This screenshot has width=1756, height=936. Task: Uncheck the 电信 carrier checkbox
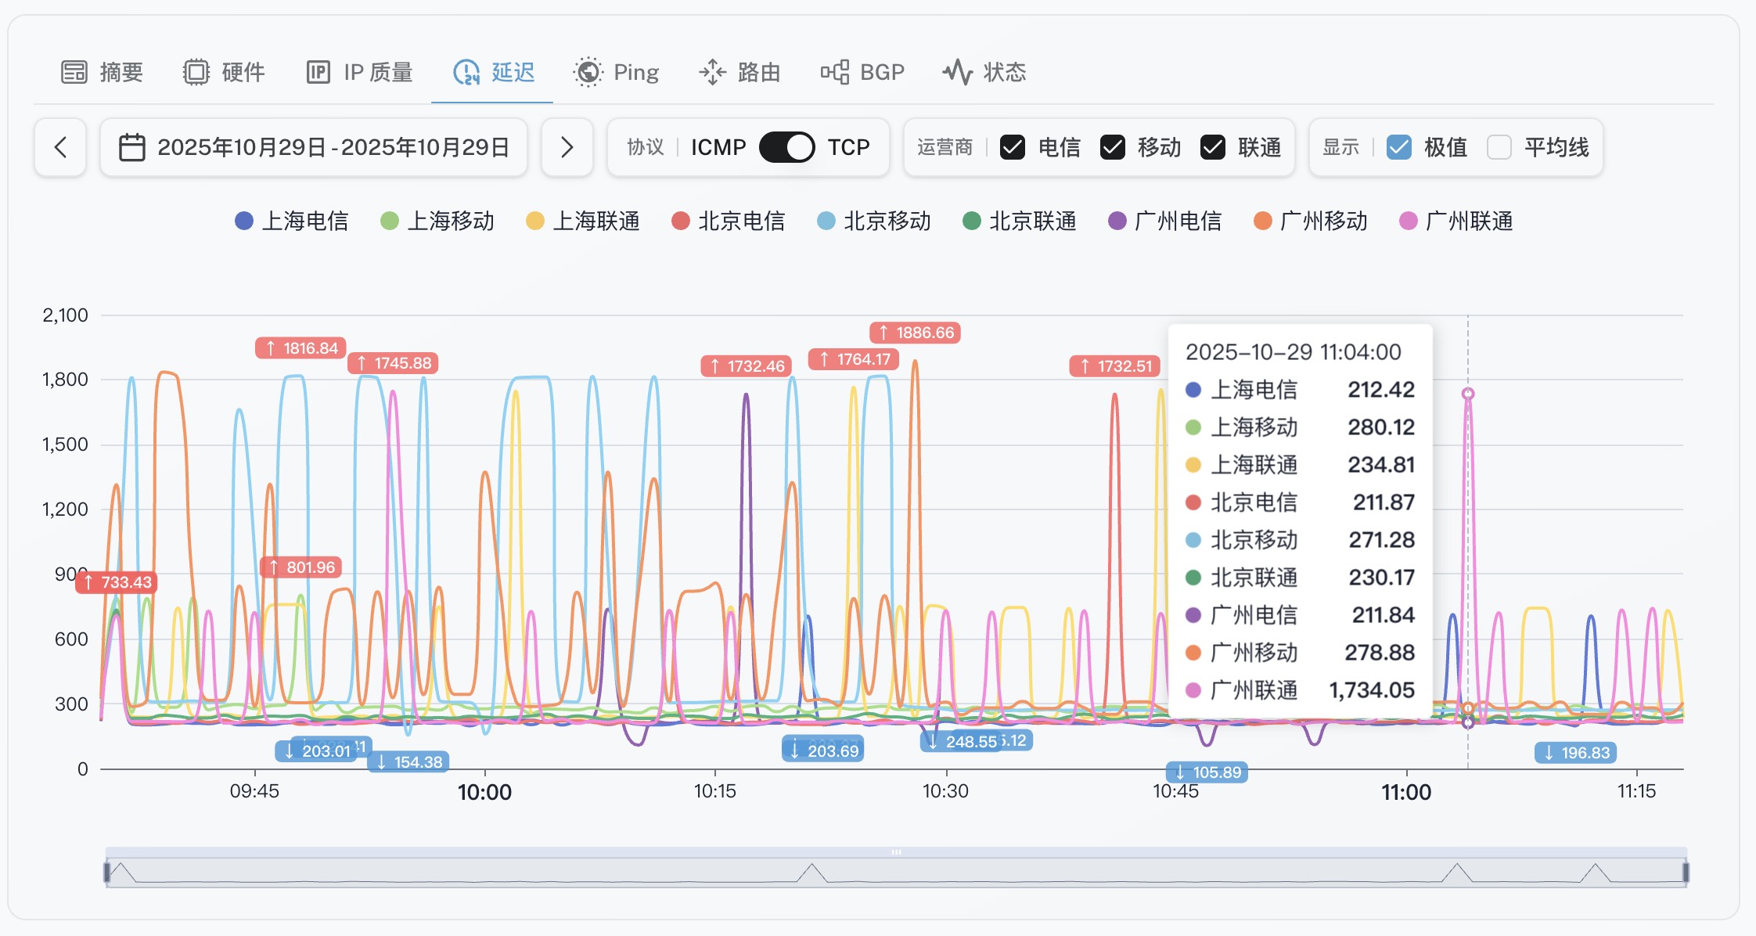click(x=1013, y=147)
